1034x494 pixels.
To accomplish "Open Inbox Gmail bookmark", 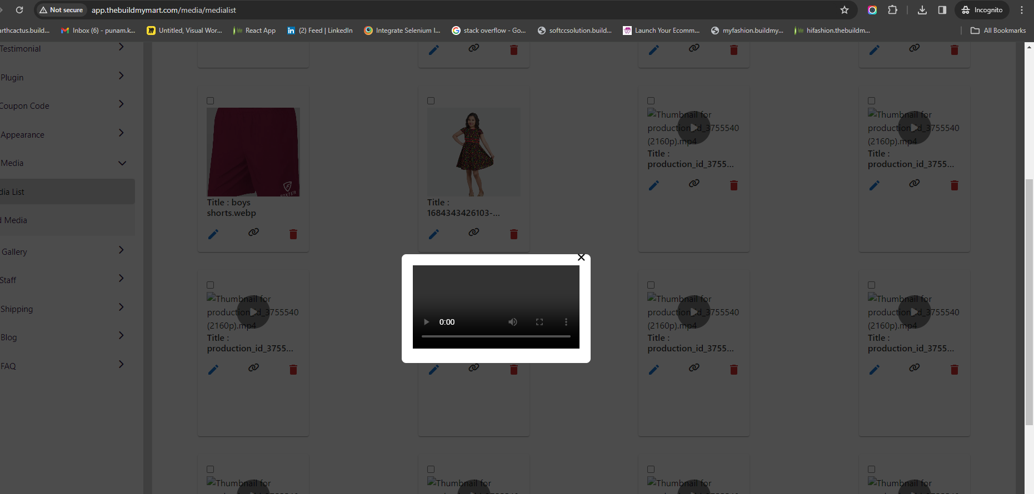I will click(98, 31).
